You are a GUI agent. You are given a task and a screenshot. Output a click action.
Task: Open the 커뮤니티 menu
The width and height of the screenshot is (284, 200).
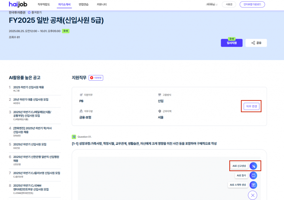click(102, 4)
